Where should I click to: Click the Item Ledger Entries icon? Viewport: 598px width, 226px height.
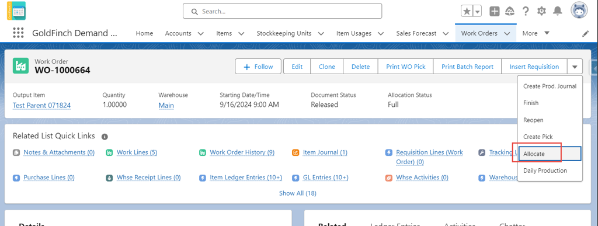tap(203, 178)
